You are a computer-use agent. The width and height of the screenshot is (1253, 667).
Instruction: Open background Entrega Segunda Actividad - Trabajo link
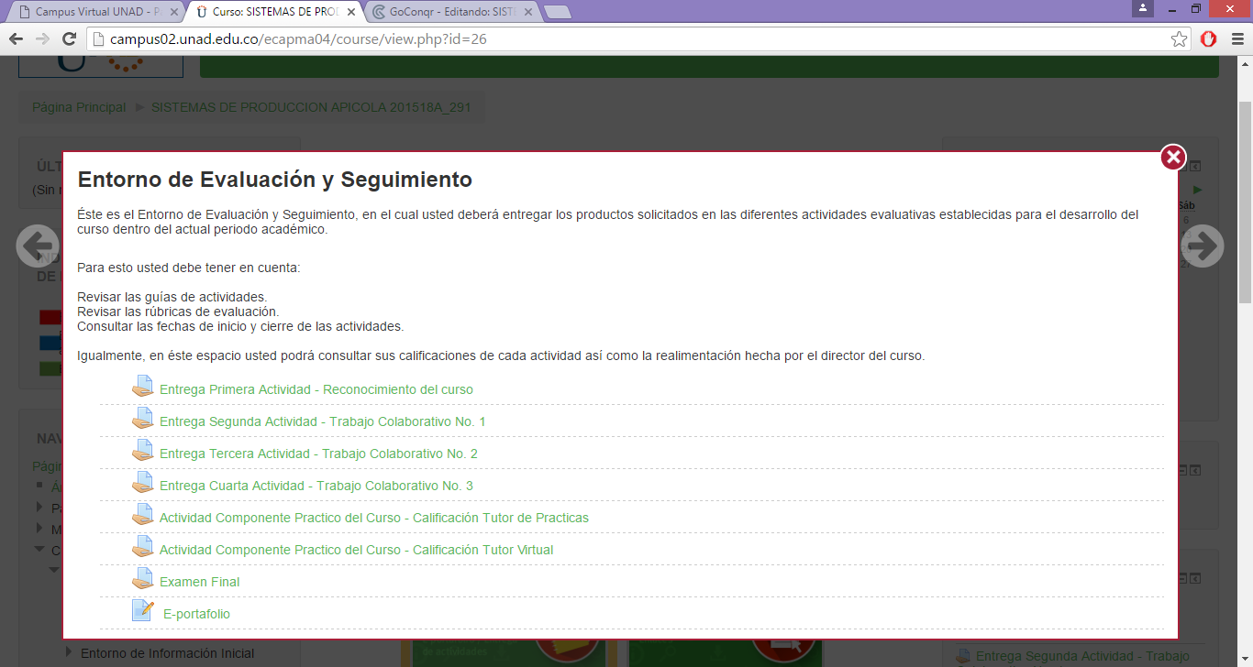click(1082, 656)
